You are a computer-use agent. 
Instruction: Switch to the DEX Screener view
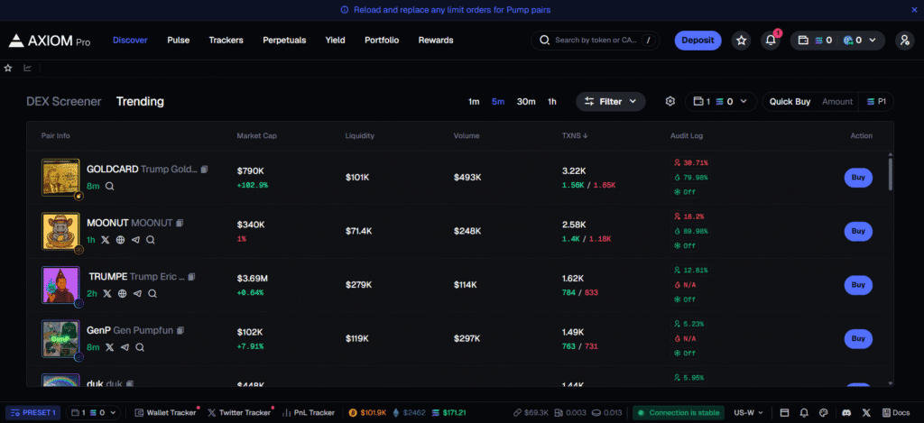pos(64,101)
